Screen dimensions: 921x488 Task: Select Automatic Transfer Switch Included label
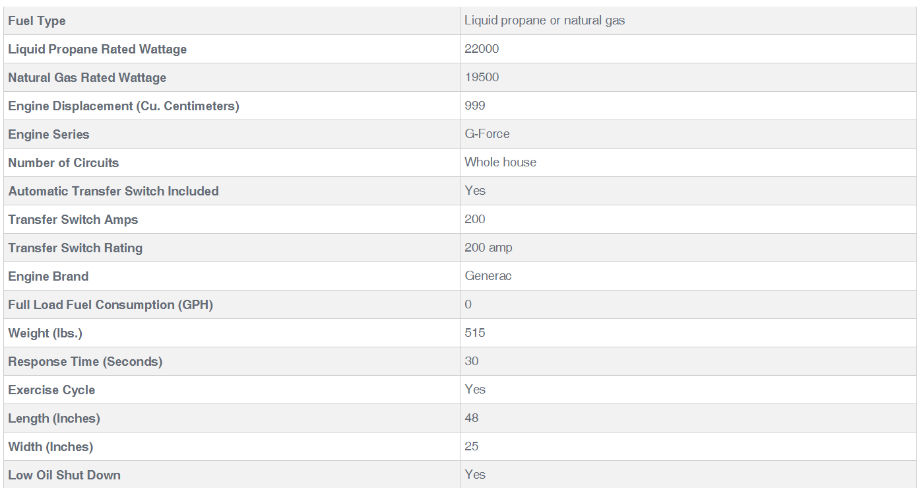click(113, 192)
